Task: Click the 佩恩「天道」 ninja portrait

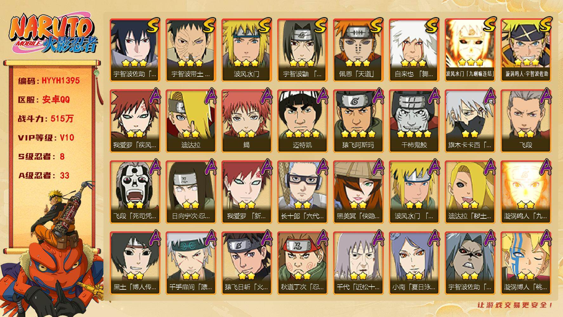Action: 358,50
